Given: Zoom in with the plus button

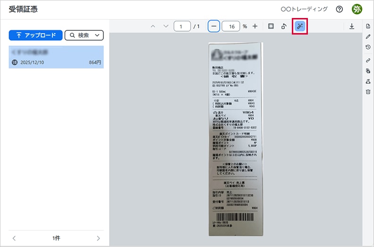Looking at the screenshot, I should (255, 26).
